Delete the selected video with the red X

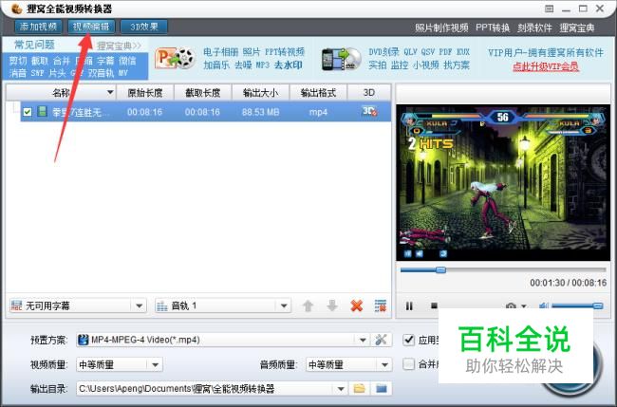[357, 305]
